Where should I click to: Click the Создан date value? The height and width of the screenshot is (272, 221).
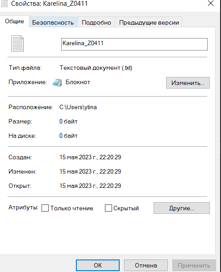(x=90, y=157)
